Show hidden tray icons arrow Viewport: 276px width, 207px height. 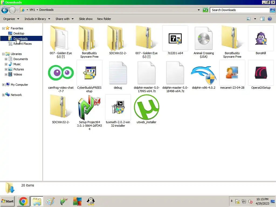click(x=232, y=201)
